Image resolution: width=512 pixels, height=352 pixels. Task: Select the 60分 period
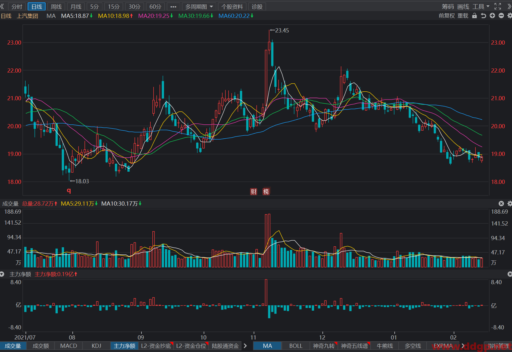click(x=155, y=7)
